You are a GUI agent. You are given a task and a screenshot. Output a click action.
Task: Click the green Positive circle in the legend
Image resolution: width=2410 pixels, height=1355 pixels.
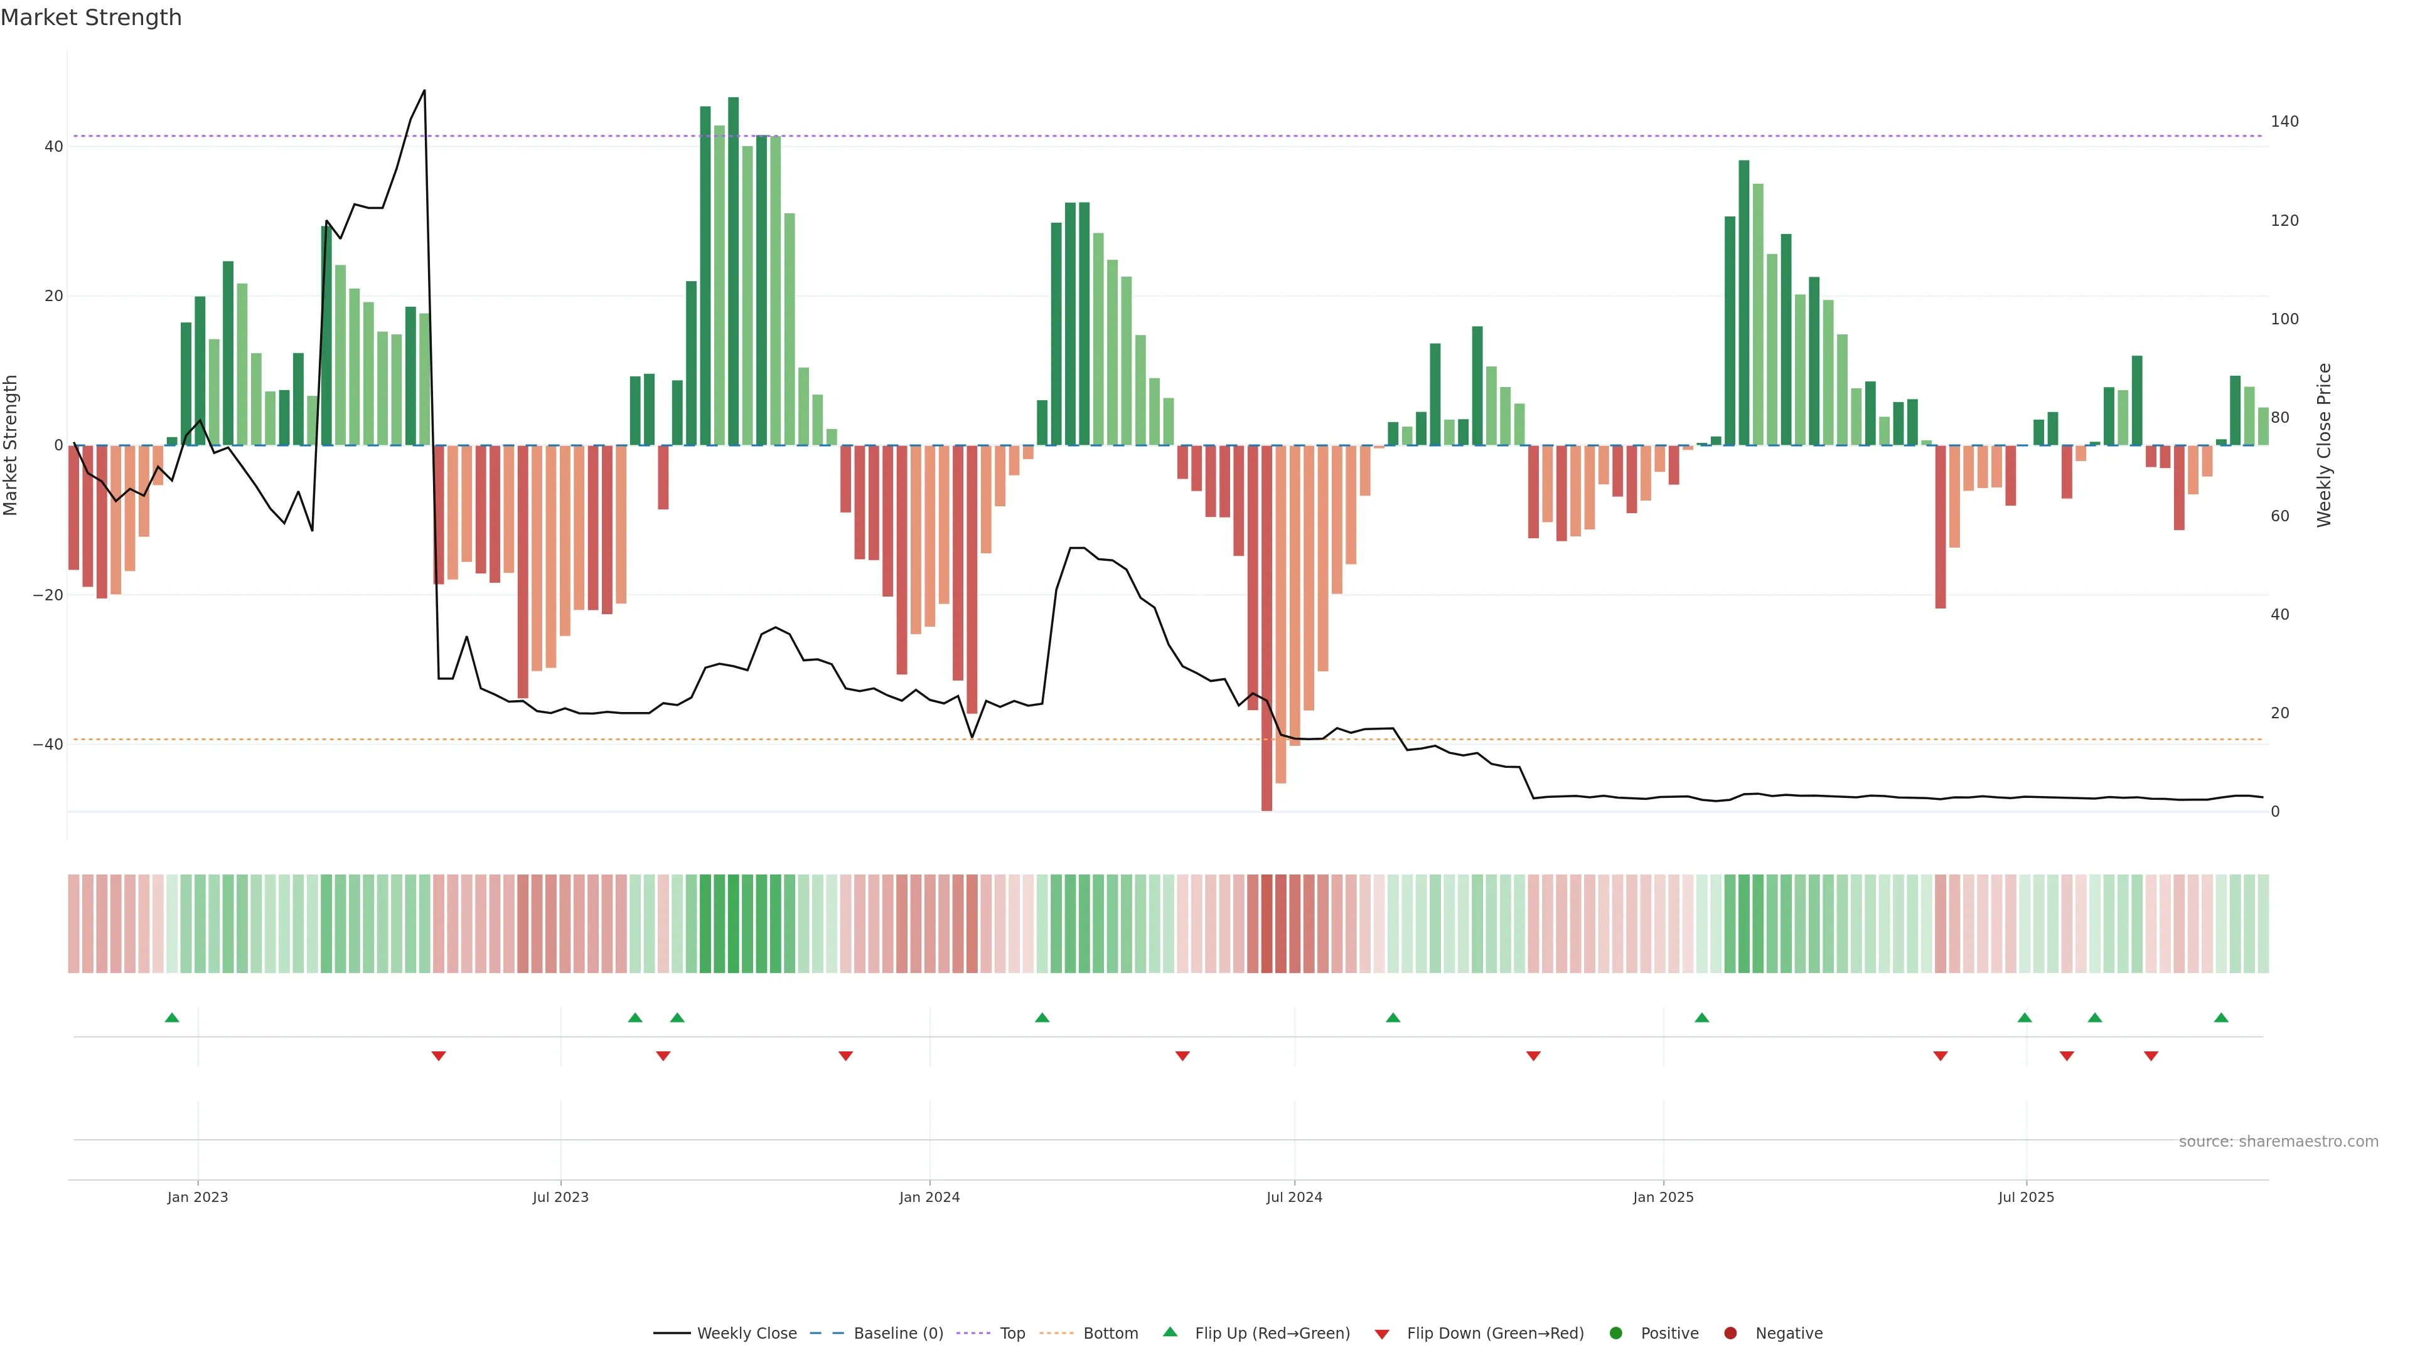pyautogui.click(x=1615, y=1334)
